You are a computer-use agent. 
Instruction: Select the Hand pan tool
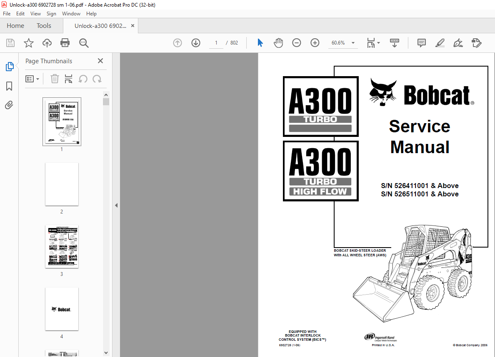click(278, 43)
